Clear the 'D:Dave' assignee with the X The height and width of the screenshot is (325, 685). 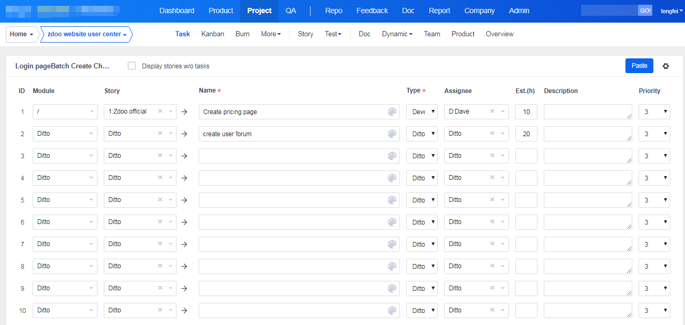point(492,111)
